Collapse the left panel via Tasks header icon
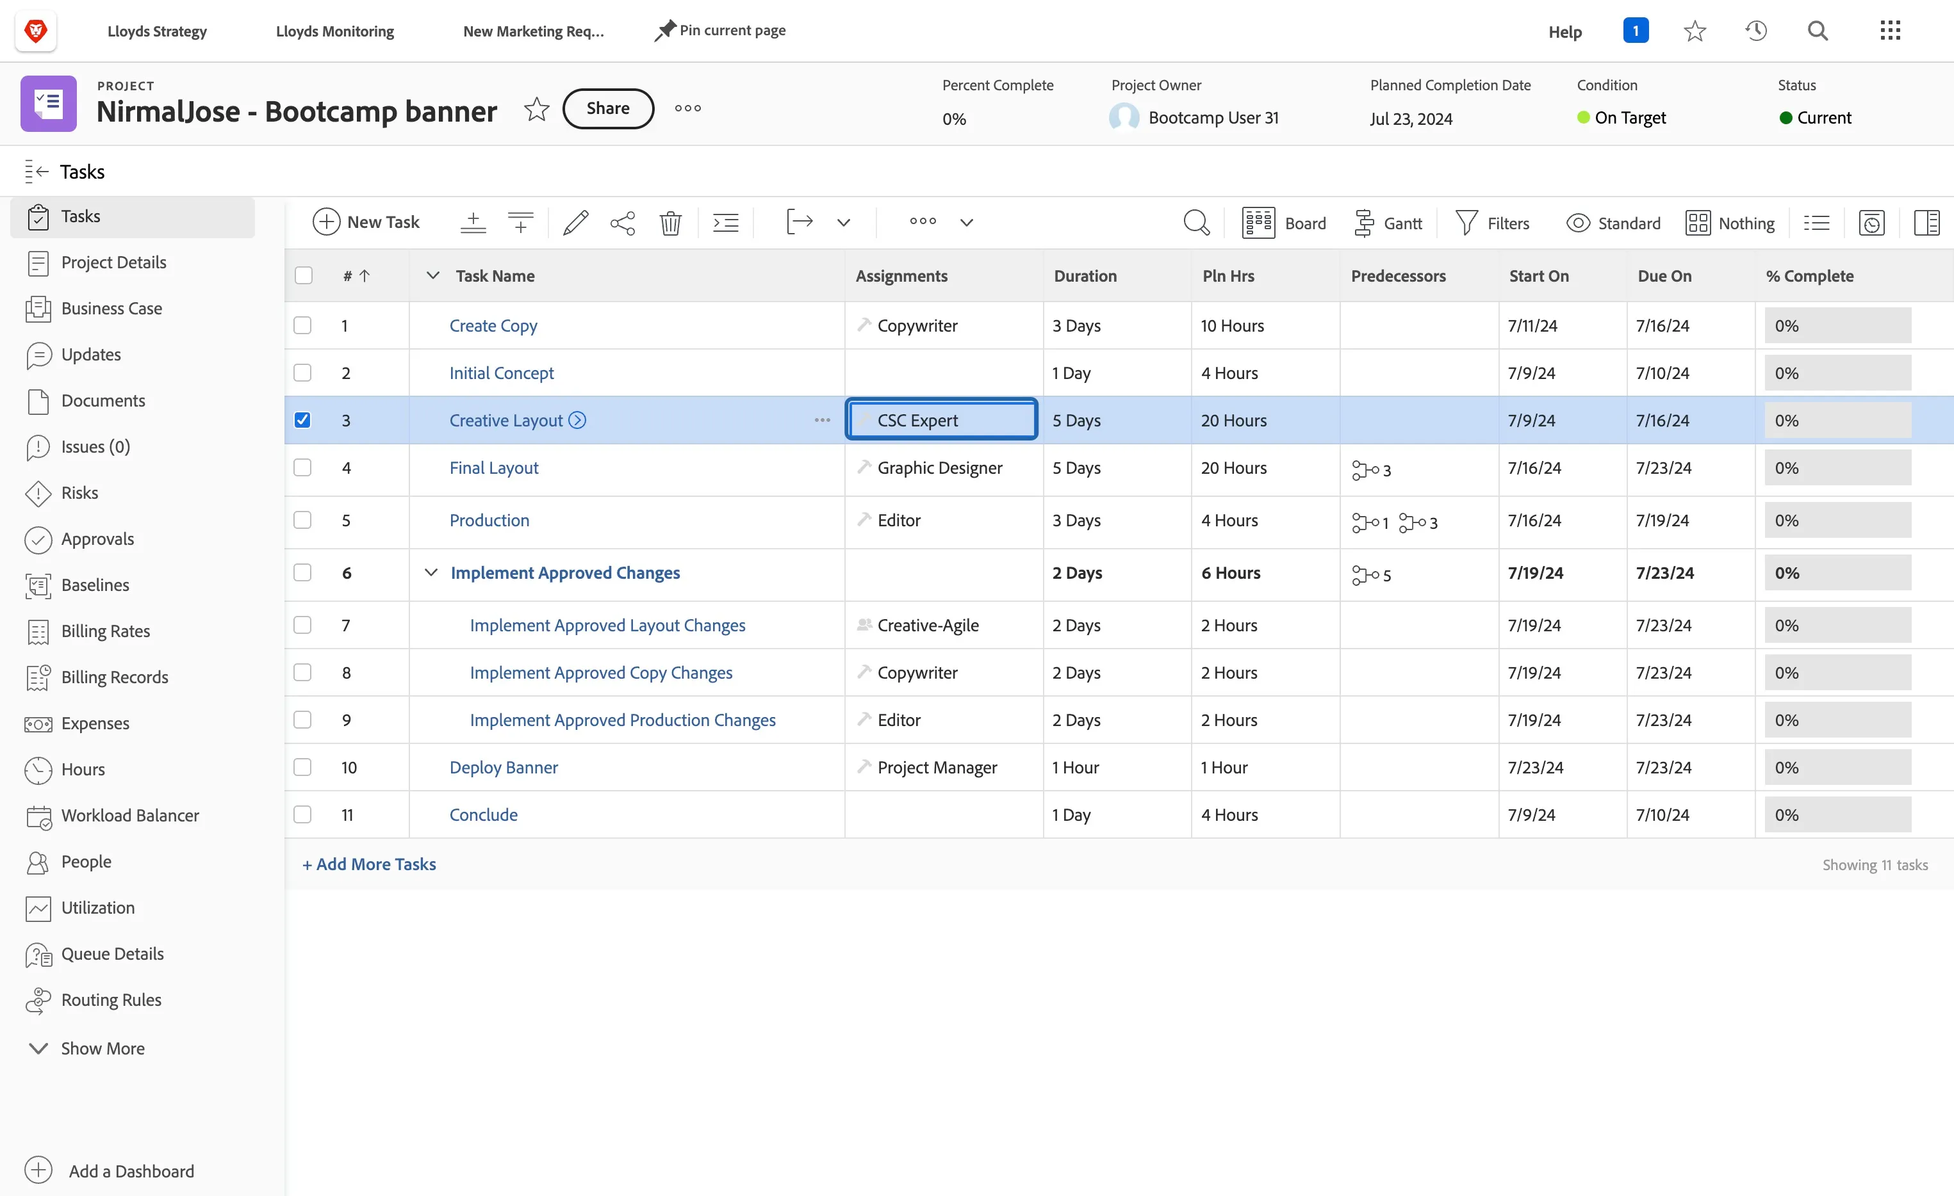 coord(37,171)
